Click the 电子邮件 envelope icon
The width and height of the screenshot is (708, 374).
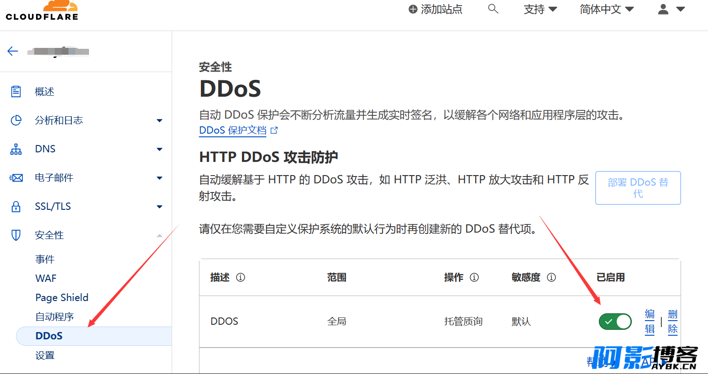point(16,178)
